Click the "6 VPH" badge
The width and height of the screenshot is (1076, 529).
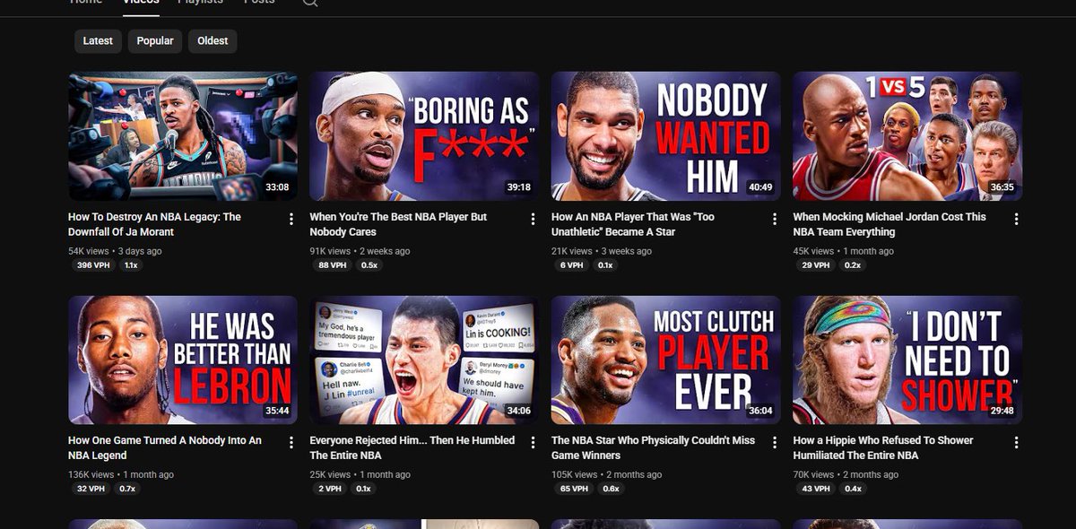click(x=571, y=265)
